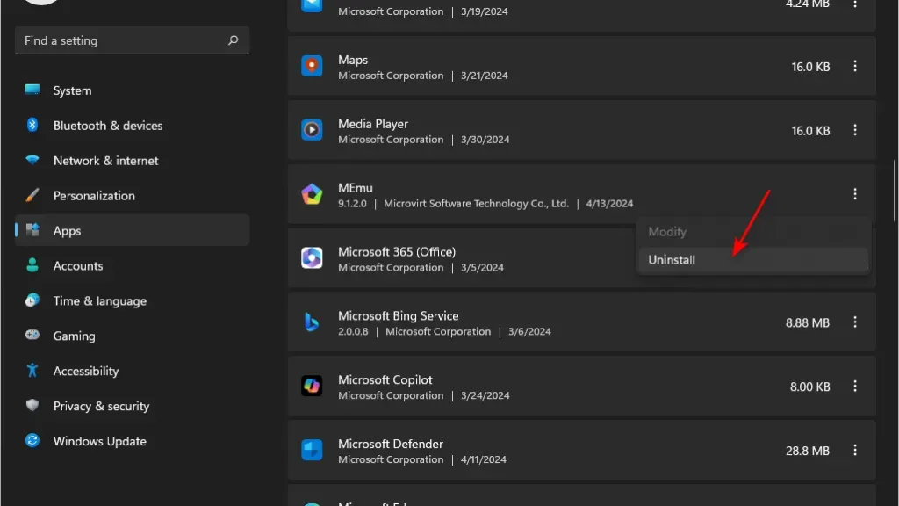
Task: Click the Microsoft Defender app icon
Action: tap(312, 450)
